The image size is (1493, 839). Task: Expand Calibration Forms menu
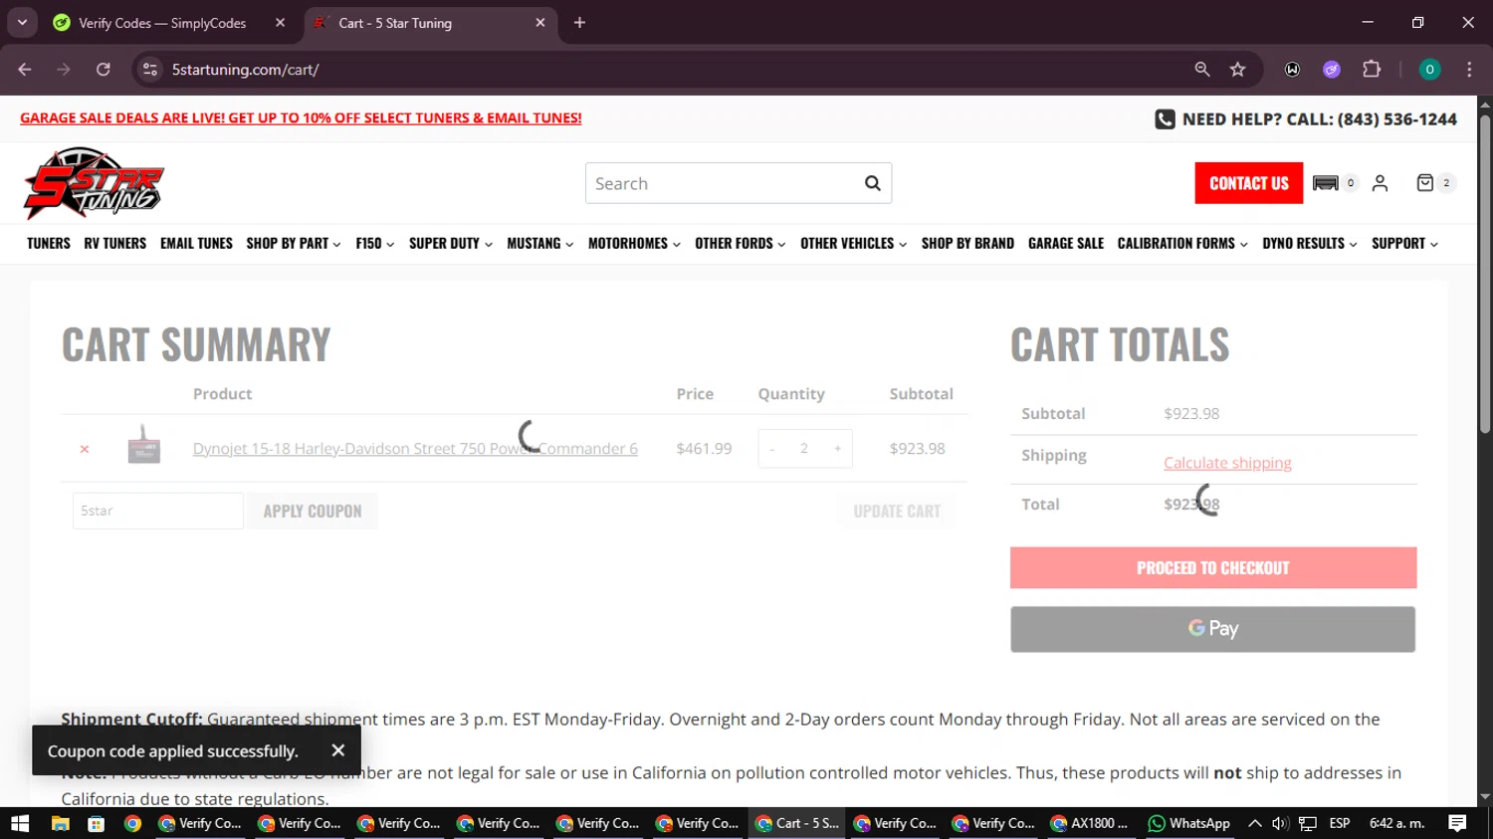(1182, 243)
